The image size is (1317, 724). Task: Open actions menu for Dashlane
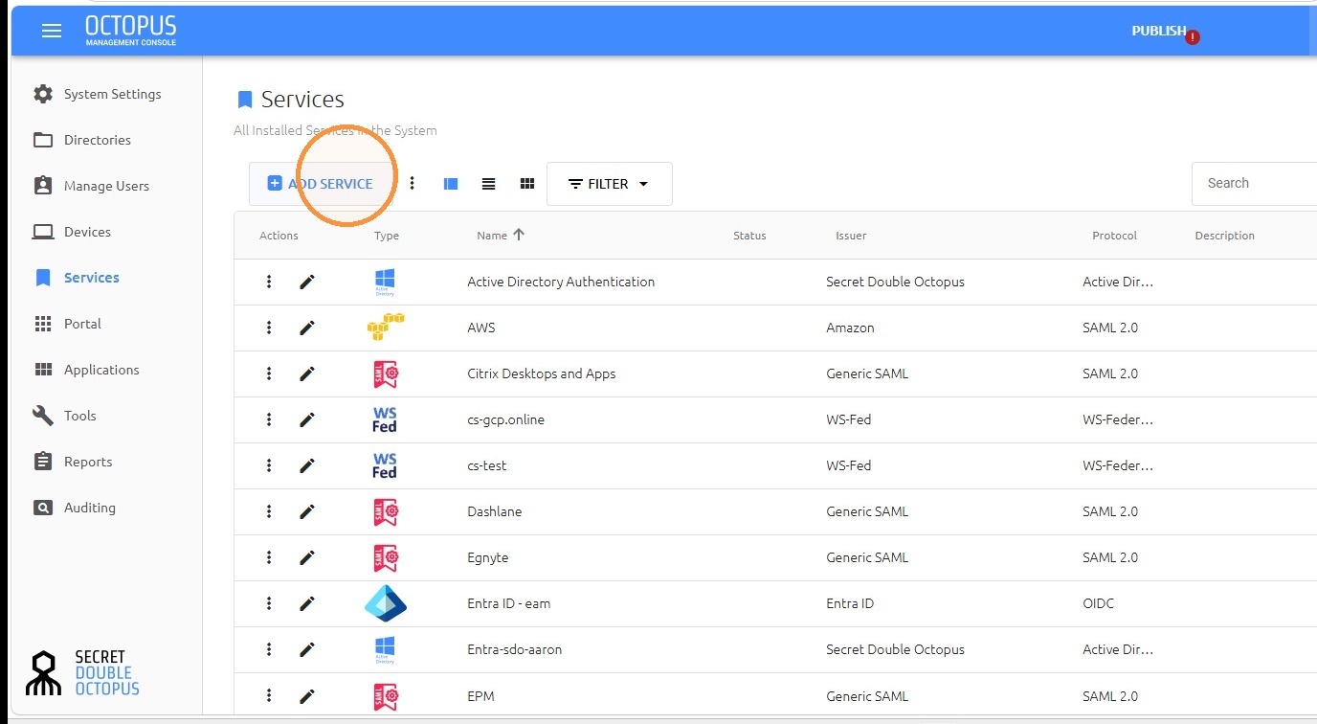click(x=269, y=511)
